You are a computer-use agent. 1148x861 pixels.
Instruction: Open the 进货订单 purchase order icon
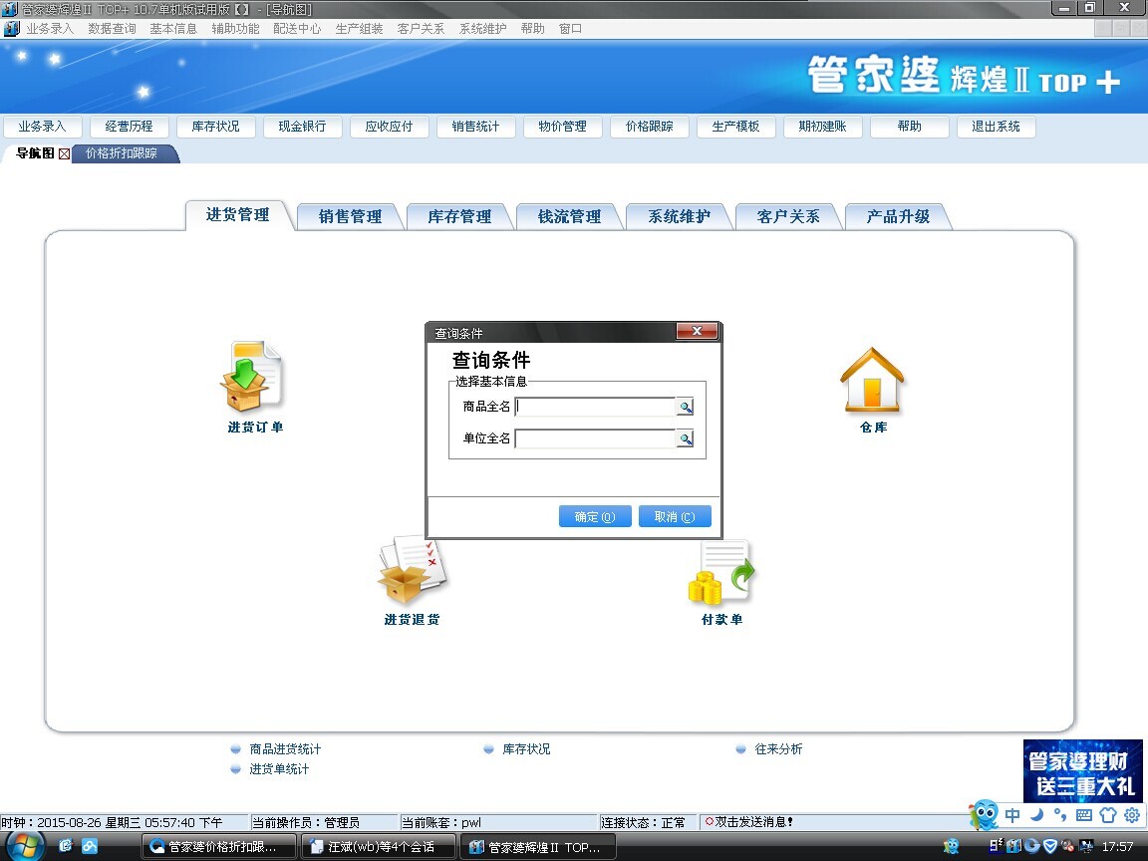click(x=251, y=377)
